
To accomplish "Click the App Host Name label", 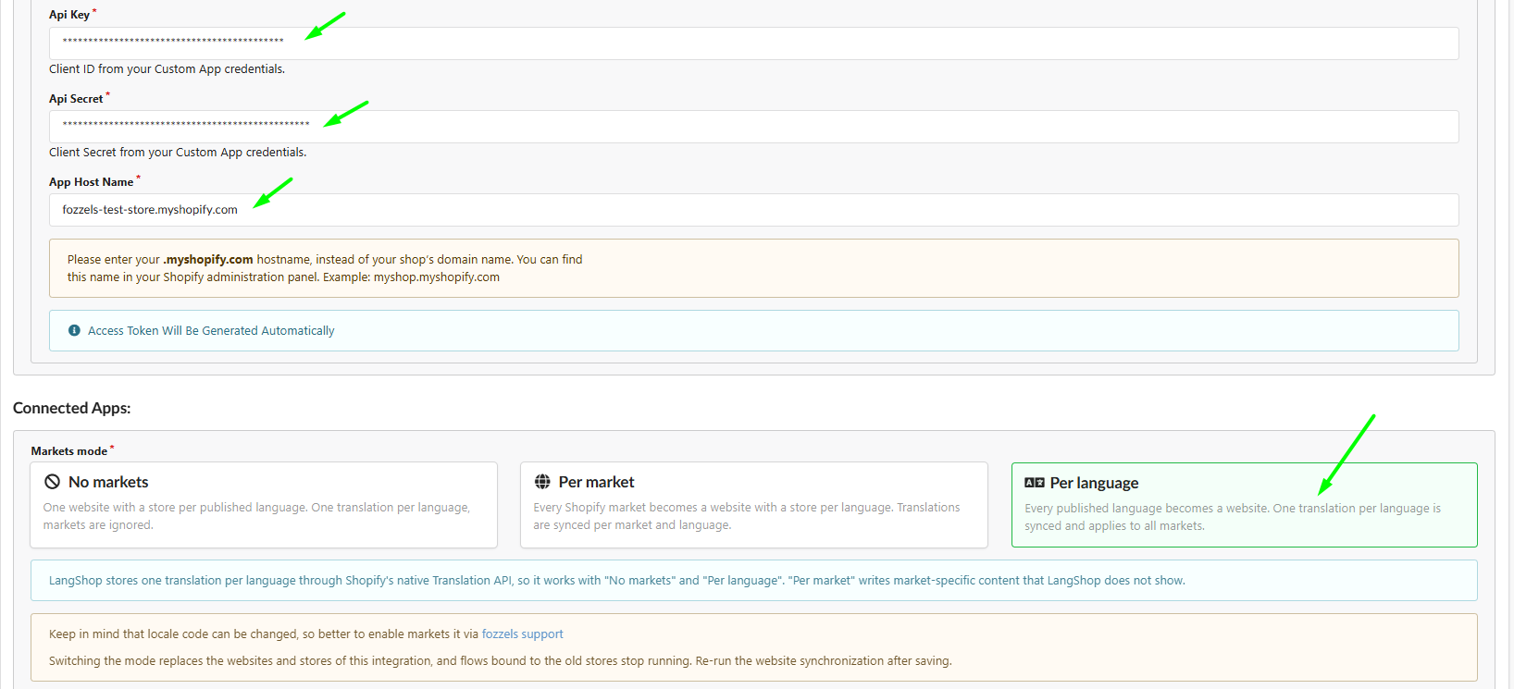I will [92, 182].
